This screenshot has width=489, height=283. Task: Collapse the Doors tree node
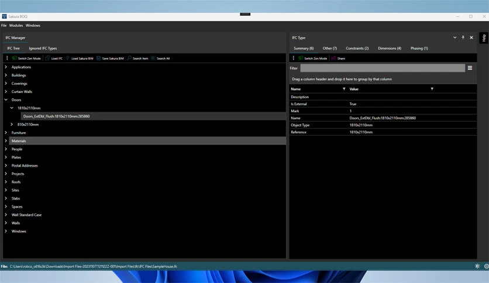[x=6, y=100]
